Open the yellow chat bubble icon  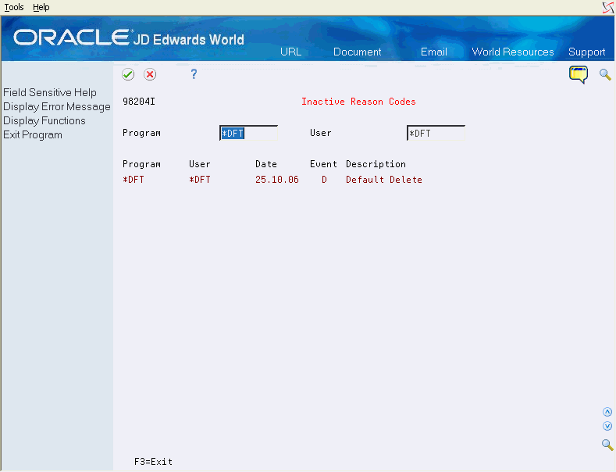[579, 75]
